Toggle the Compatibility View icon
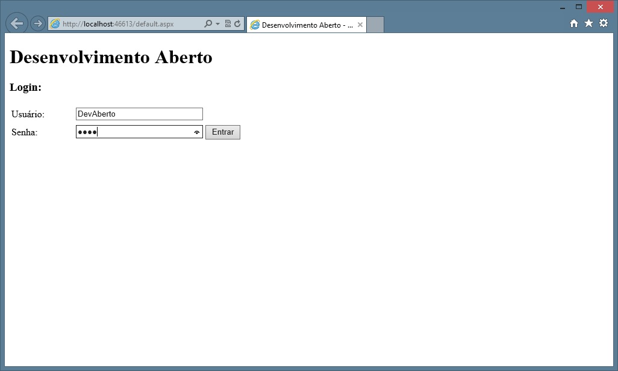The width and height of the screenshot is (618, 371). (228, 24)
